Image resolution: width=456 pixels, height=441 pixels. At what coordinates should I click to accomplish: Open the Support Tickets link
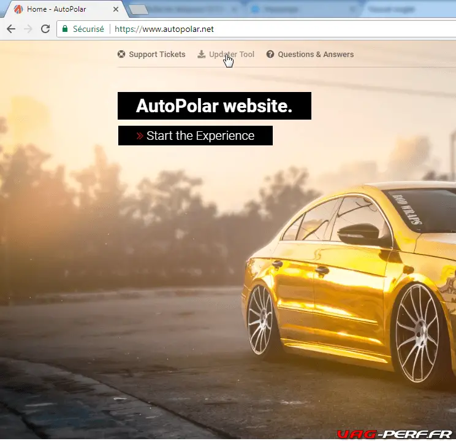click(157, 55)
